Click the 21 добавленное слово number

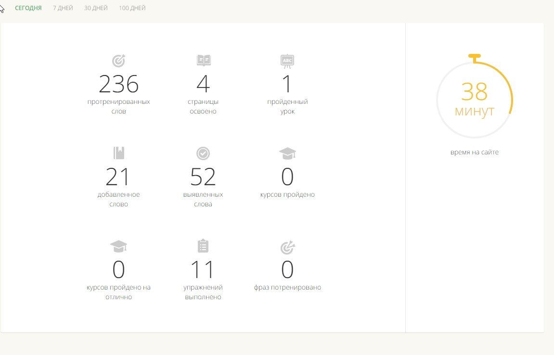click(x=118, y=177)
